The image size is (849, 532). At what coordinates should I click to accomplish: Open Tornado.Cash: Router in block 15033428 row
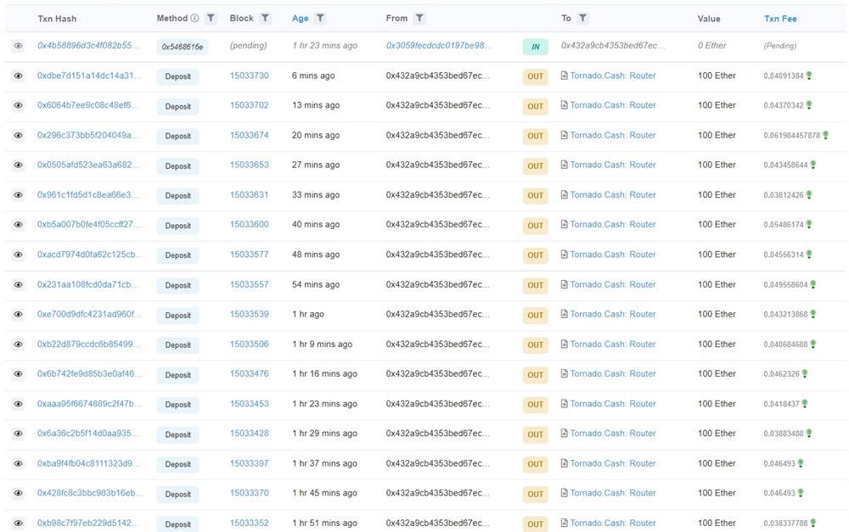tap(613, 433)
